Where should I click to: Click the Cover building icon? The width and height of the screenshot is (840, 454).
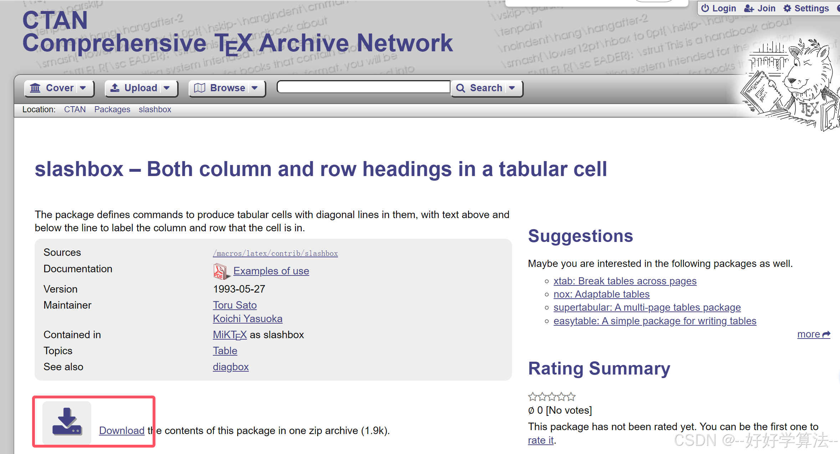tap(35, 88)
